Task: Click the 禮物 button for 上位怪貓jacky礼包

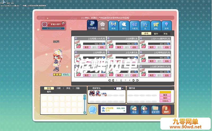Action: click(x=94, y=47)
